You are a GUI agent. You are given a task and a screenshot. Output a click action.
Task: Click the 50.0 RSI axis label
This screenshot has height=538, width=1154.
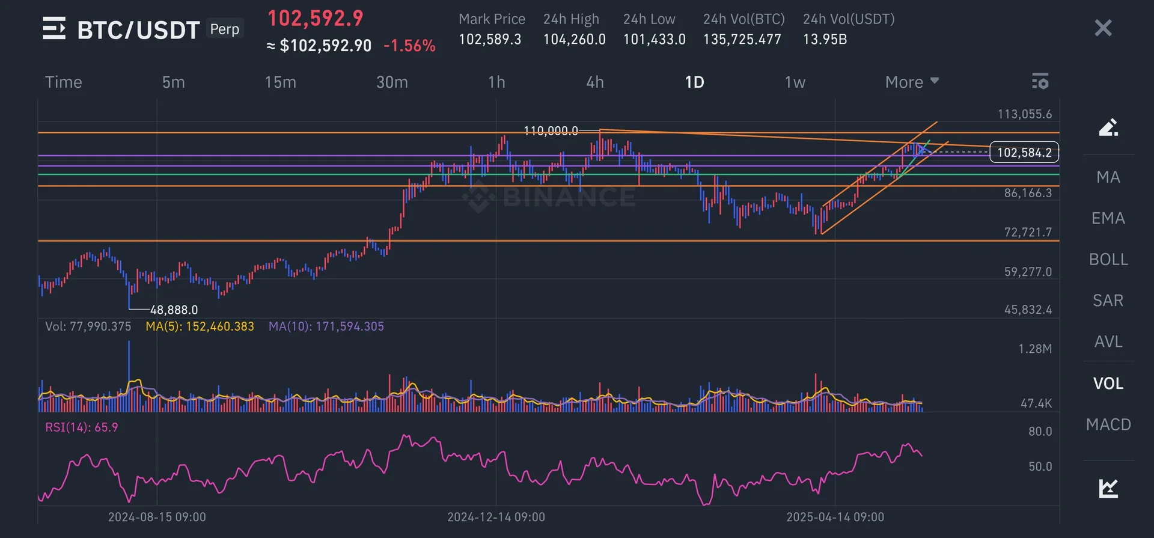coord(1040,466)
